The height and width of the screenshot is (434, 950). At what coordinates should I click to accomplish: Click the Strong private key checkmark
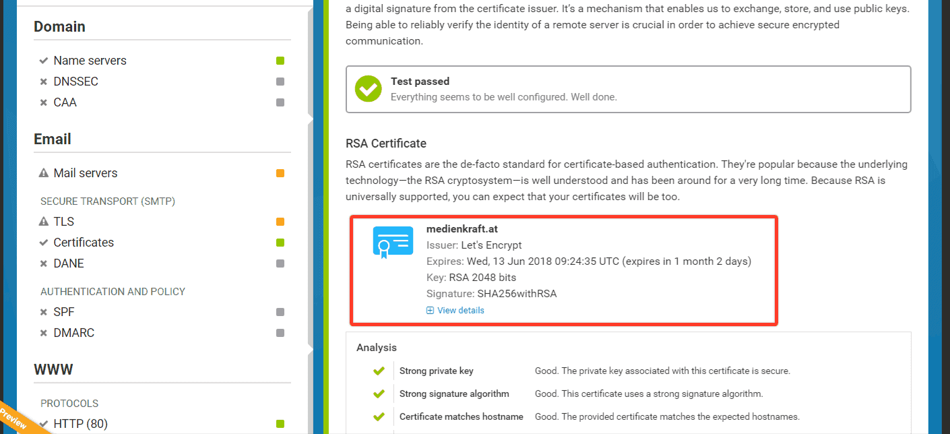pyautogui.click(x=379, y=371)
